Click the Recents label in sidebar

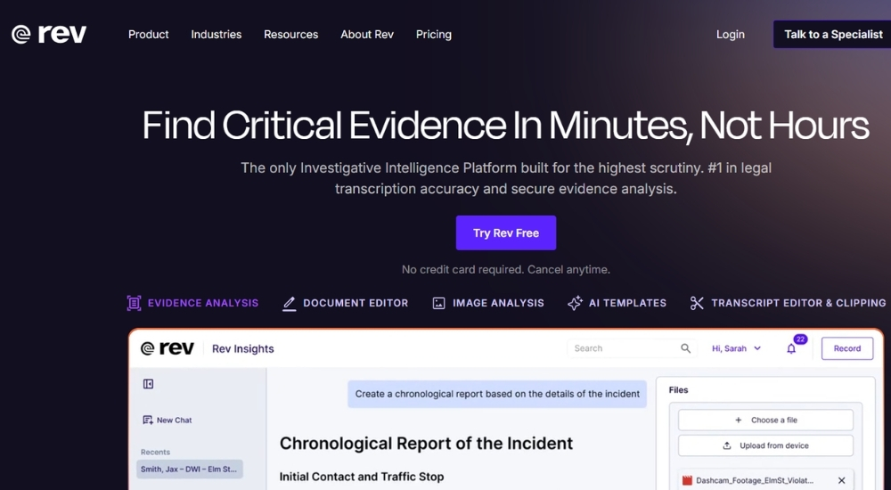[155, 452]
